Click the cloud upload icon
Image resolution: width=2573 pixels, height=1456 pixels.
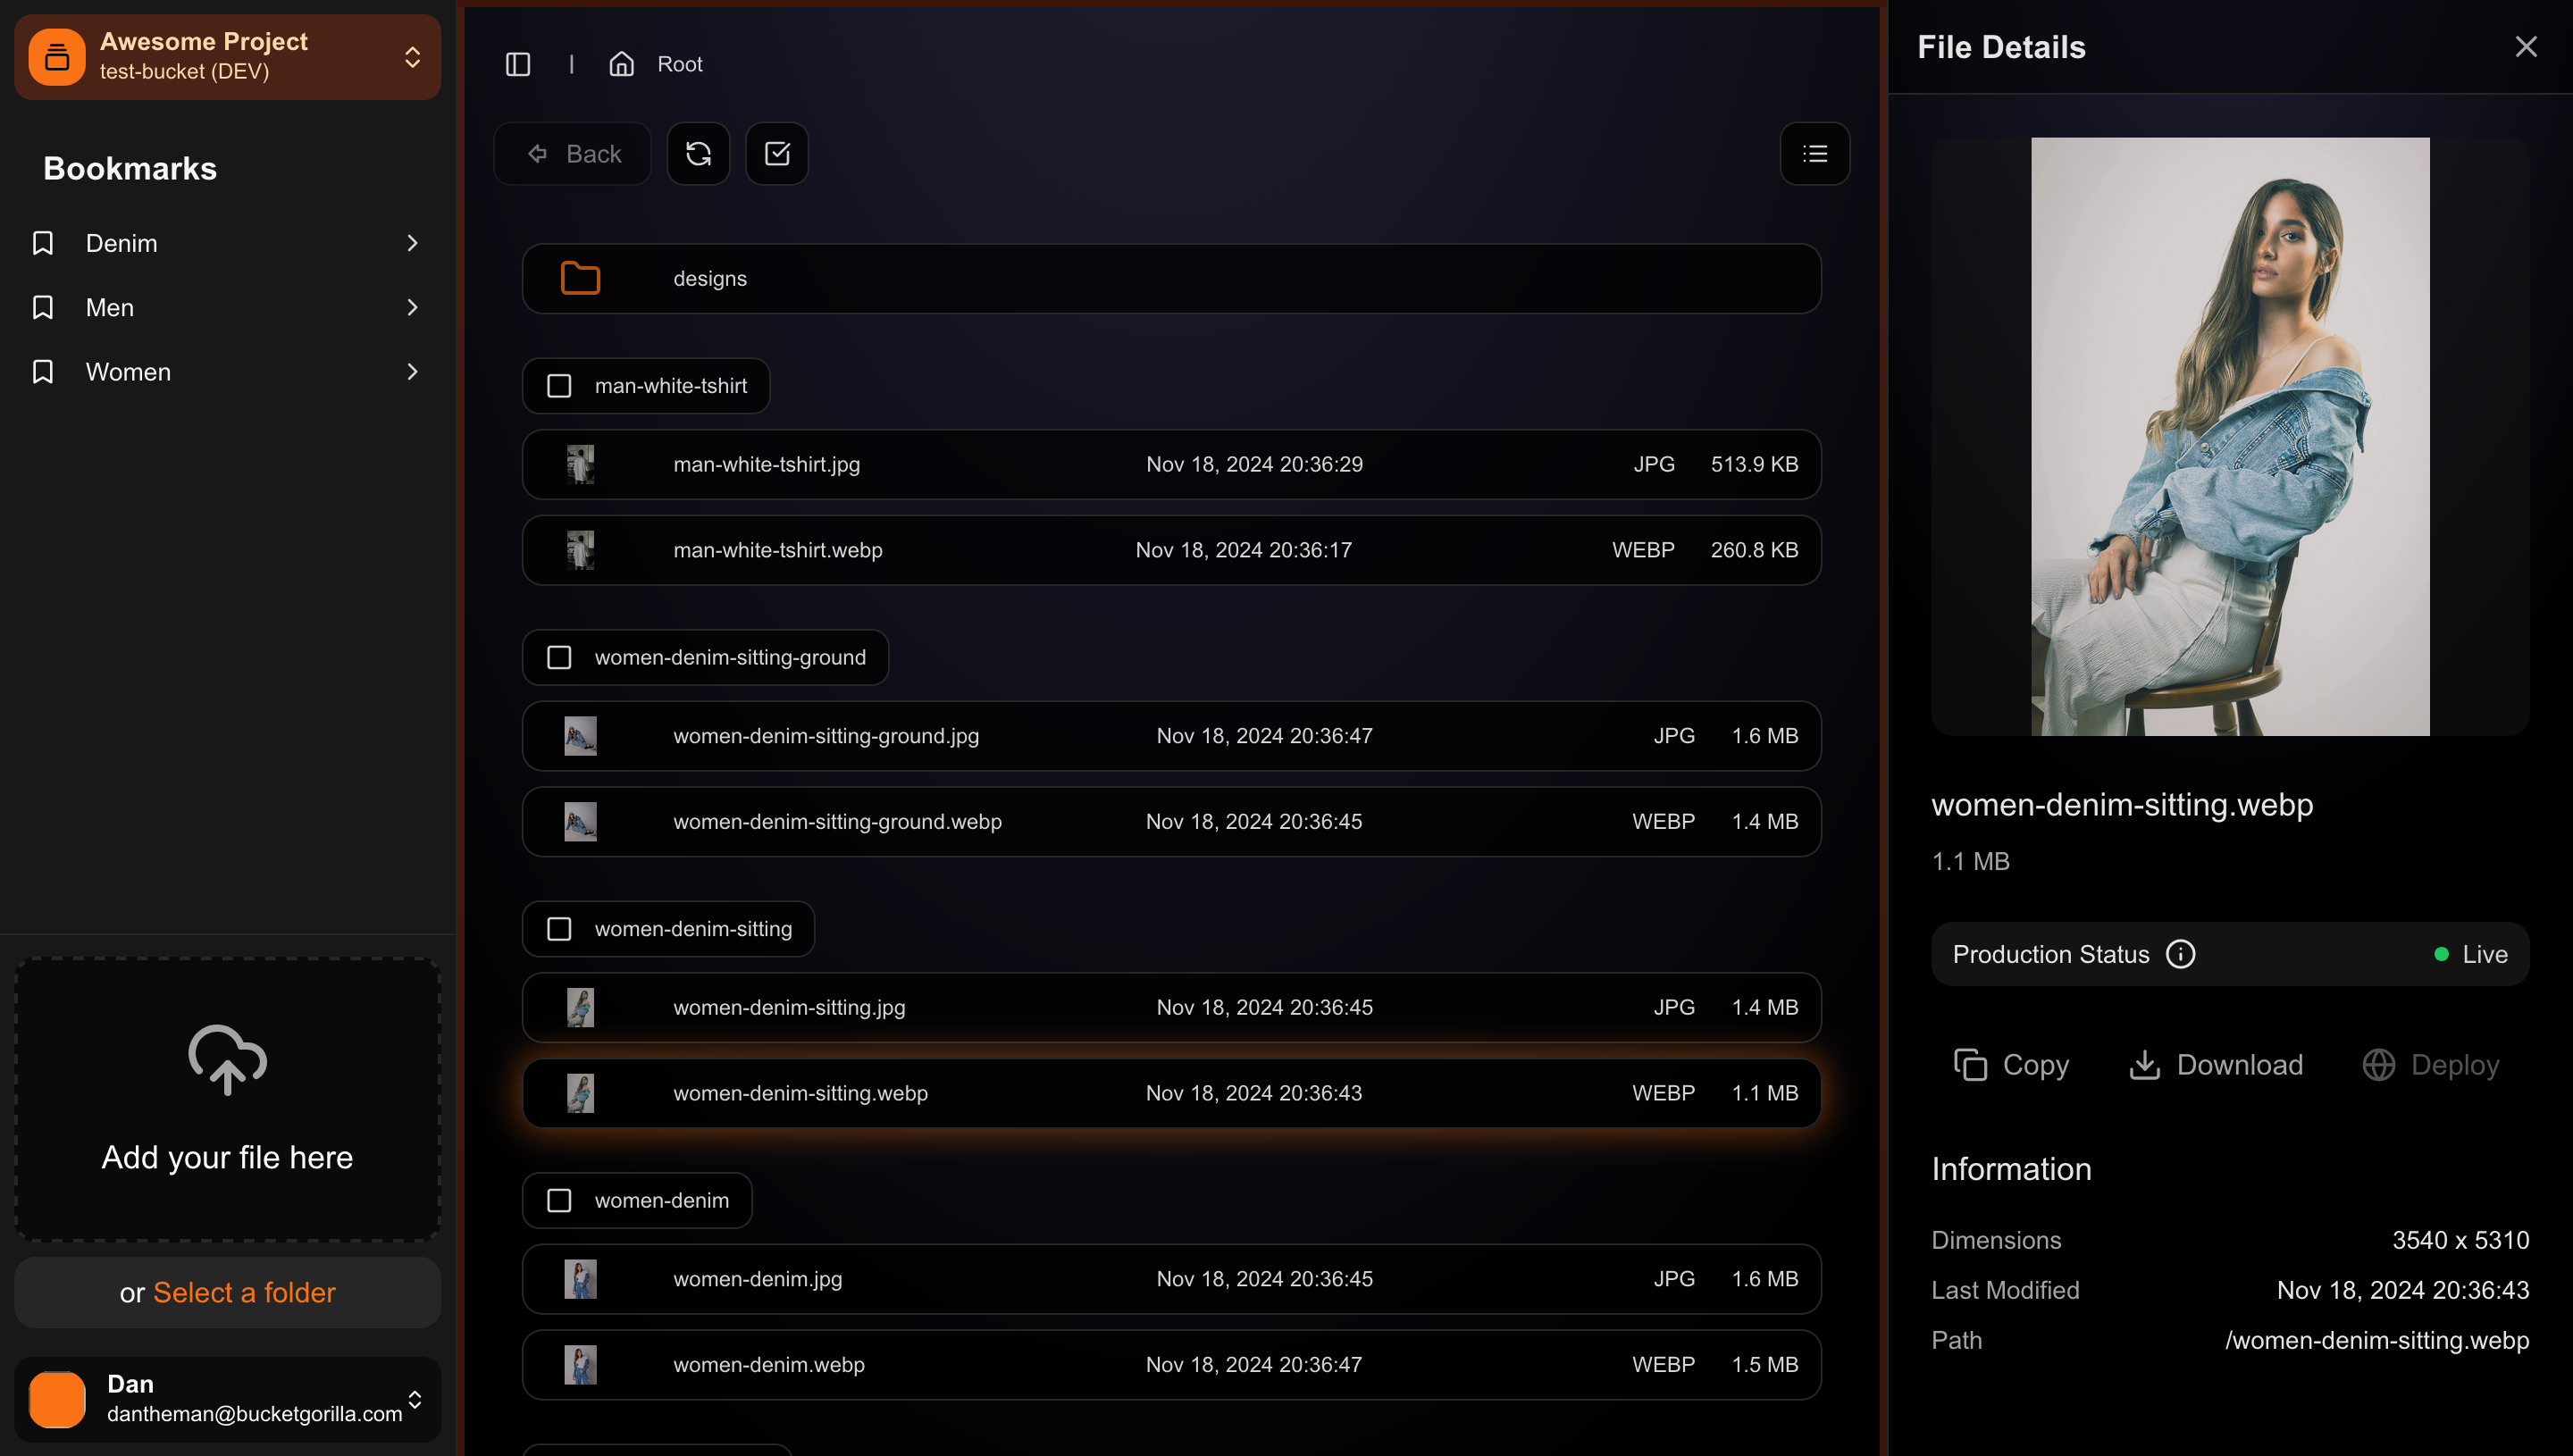point(227,1059)
